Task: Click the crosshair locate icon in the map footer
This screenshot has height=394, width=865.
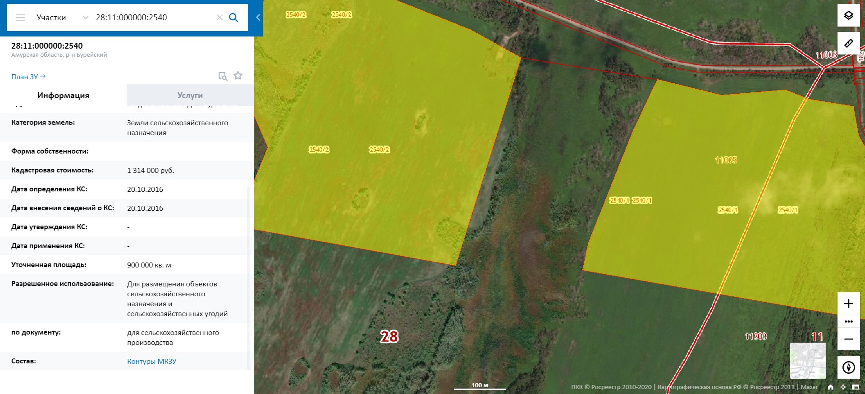Action: point(843,387)
